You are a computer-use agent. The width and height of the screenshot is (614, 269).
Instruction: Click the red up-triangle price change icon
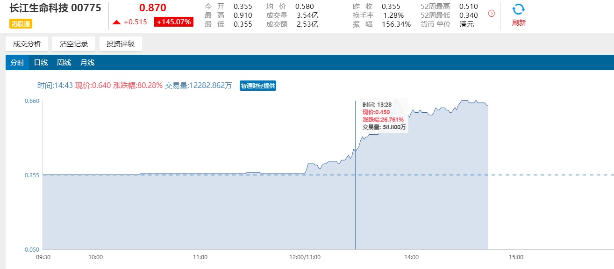[116, 22]
